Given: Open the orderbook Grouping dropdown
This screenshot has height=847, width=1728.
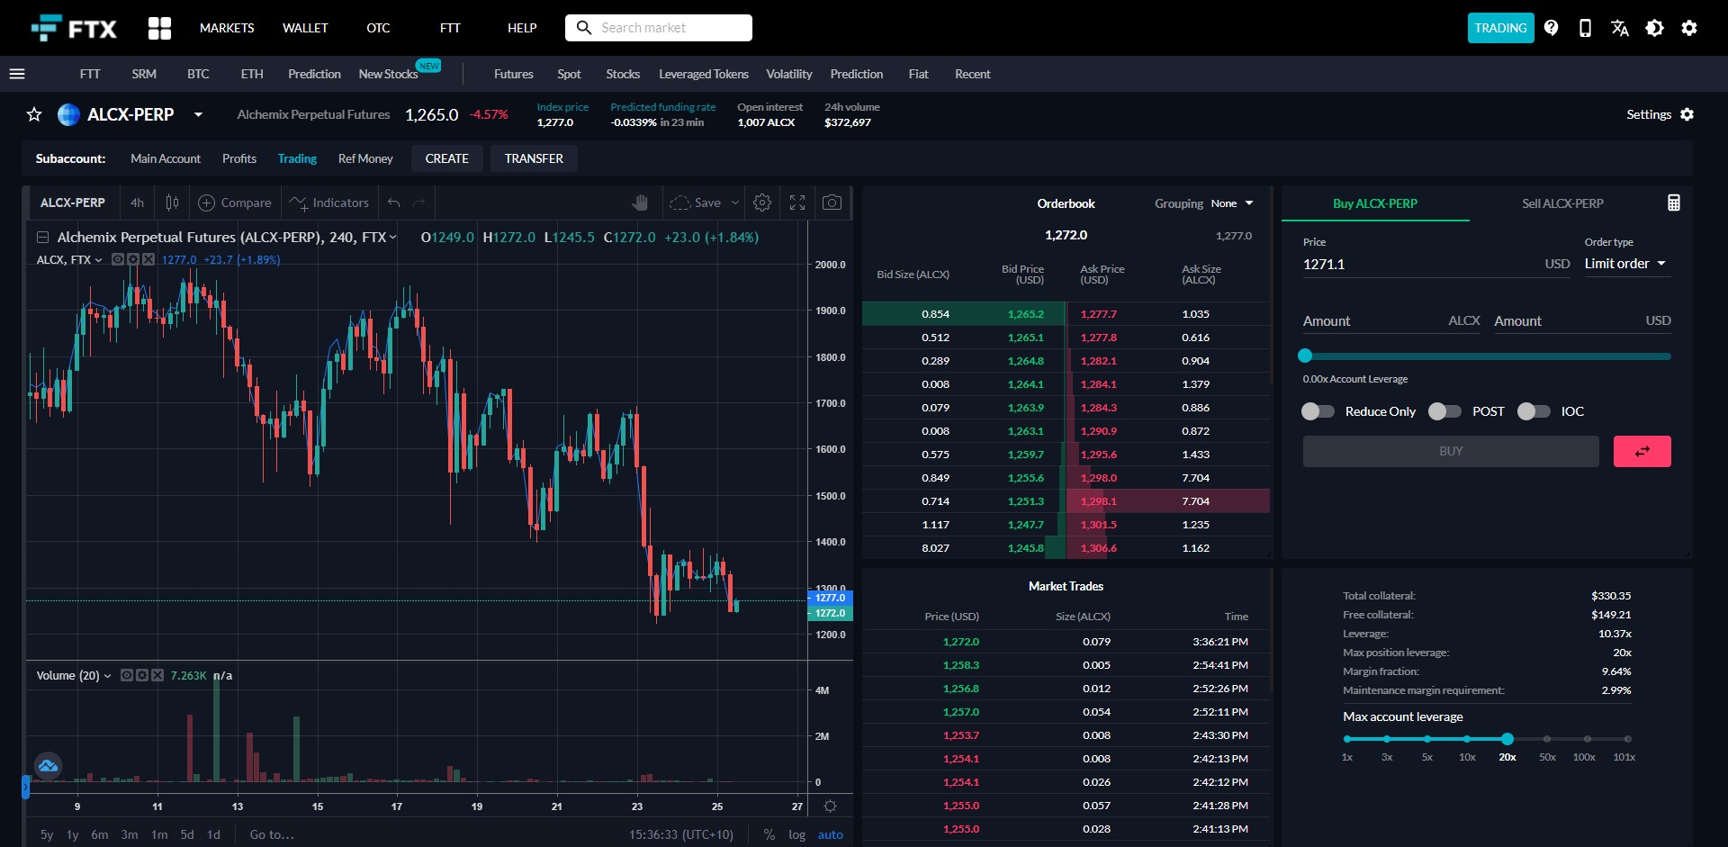Looking at the screenshot, I should (1230, 203).
